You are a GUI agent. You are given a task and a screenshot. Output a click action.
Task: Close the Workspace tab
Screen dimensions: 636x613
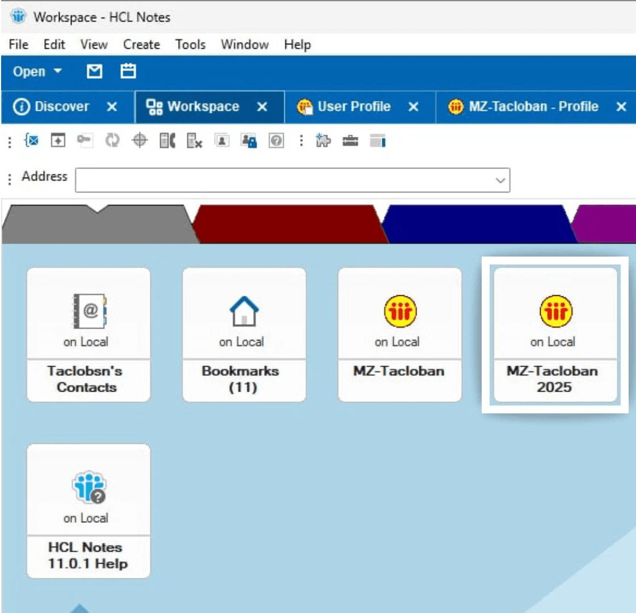point(263,107)
